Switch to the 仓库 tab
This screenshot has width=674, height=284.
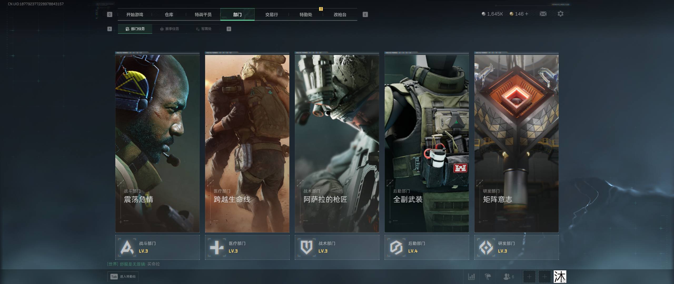click(x=169, y=15)
